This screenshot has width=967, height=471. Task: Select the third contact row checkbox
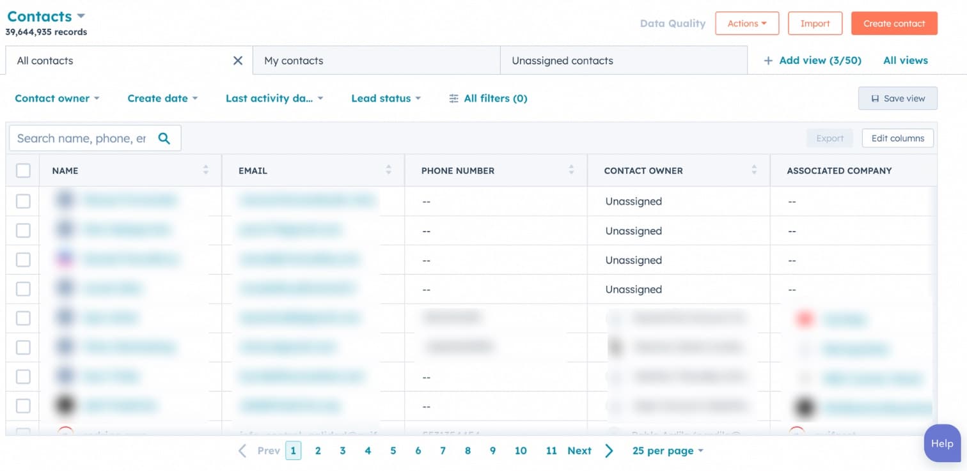point(23,260)
